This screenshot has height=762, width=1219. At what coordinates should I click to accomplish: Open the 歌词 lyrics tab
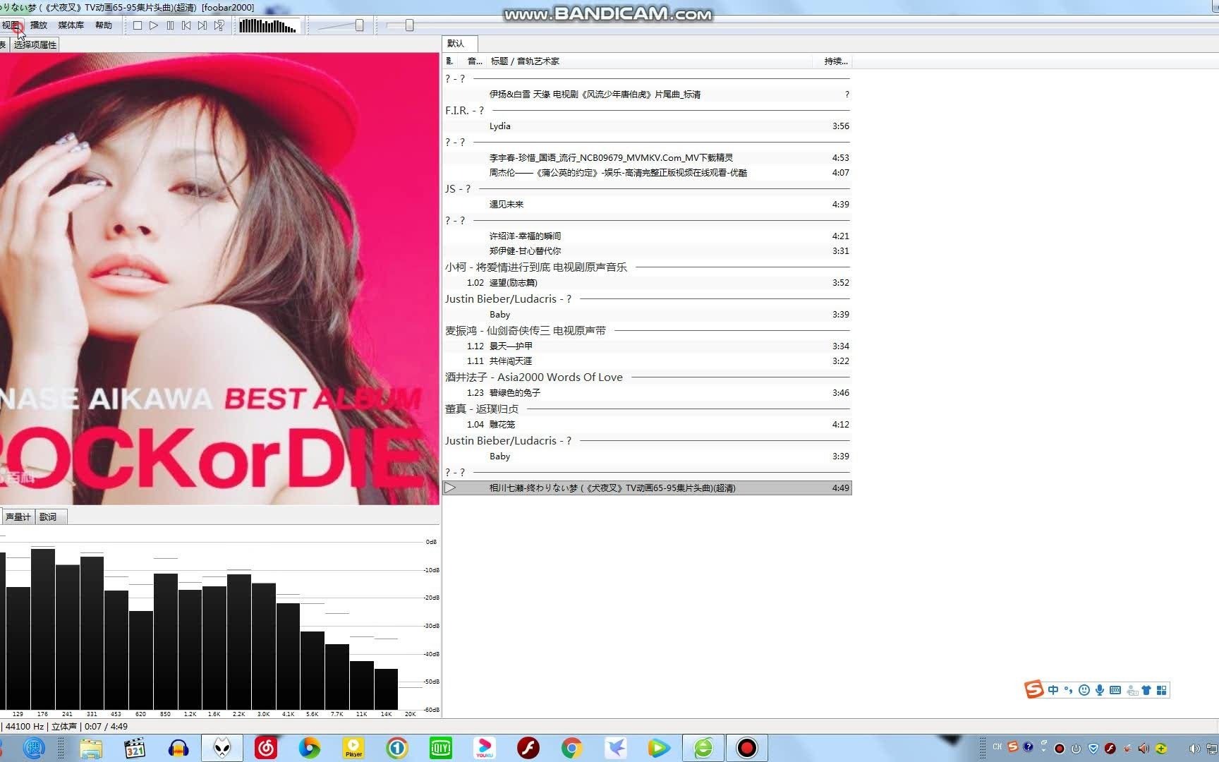(x=50, y=516)
